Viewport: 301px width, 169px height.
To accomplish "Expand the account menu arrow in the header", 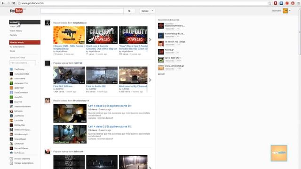I will tap(290, 11).
